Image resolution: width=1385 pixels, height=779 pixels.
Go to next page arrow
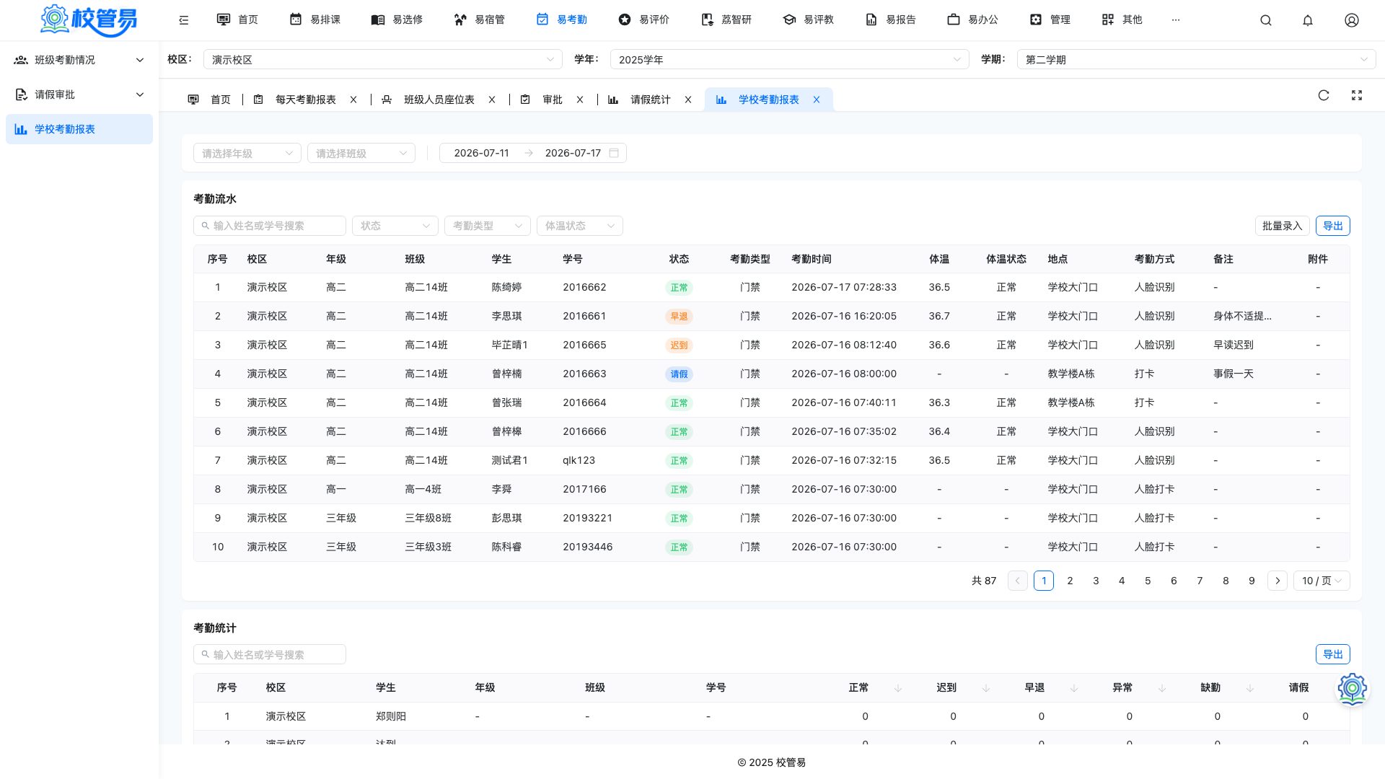(x=1278, y=581)
